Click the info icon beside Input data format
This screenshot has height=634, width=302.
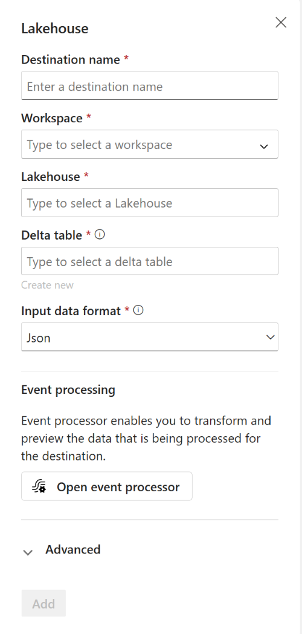tap(138, 310)
